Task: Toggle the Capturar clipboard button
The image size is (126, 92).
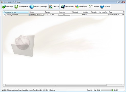Action: point(54,7)
